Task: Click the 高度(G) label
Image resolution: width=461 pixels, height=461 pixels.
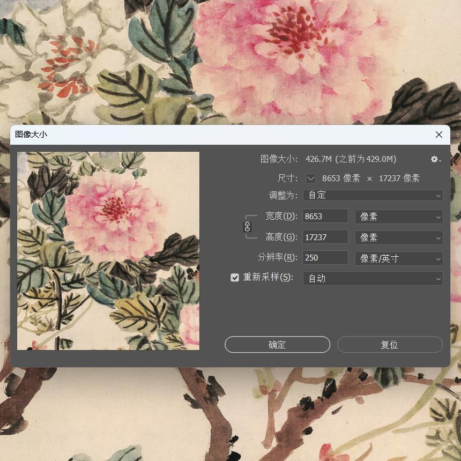Action: 281,237
